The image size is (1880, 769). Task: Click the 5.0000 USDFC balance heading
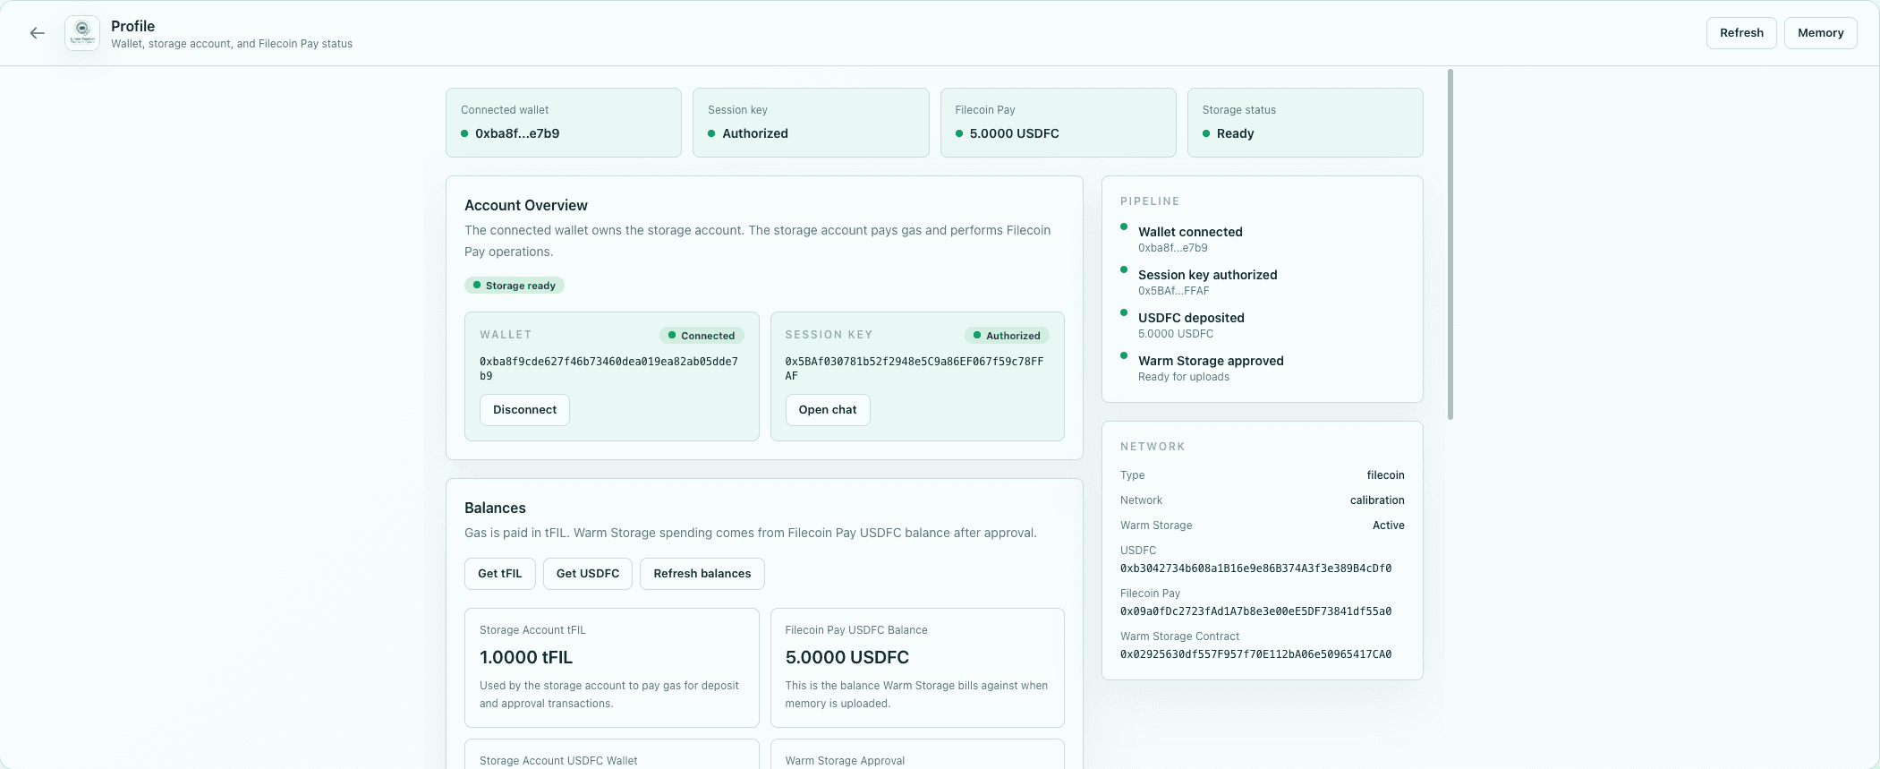coord(846,657)
